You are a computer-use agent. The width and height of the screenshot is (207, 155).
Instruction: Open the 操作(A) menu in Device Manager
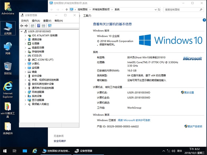36,21
